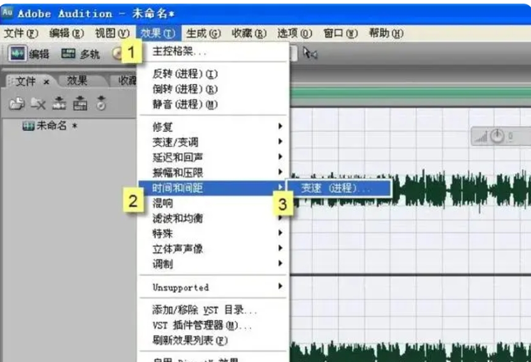The width and height of the screenshot is (531, 362).
Task: Click the import file folder icon
Action: (x=17, y=104)
